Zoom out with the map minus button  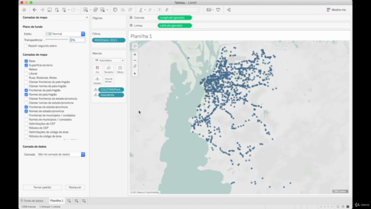135,60
